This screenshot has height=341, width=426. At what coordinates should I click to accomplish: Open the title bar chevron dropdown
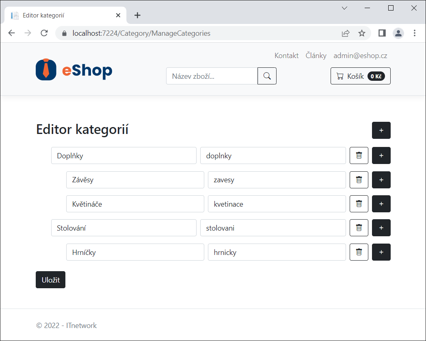(x=344, y=8)
